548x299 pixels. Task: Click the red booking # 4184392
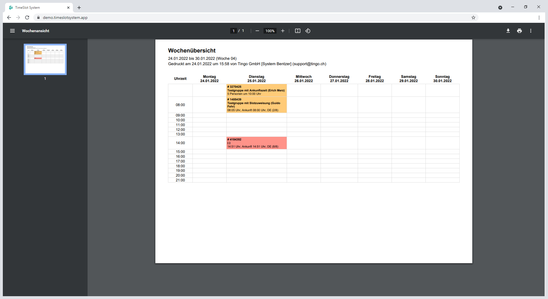tap(256, 143)
